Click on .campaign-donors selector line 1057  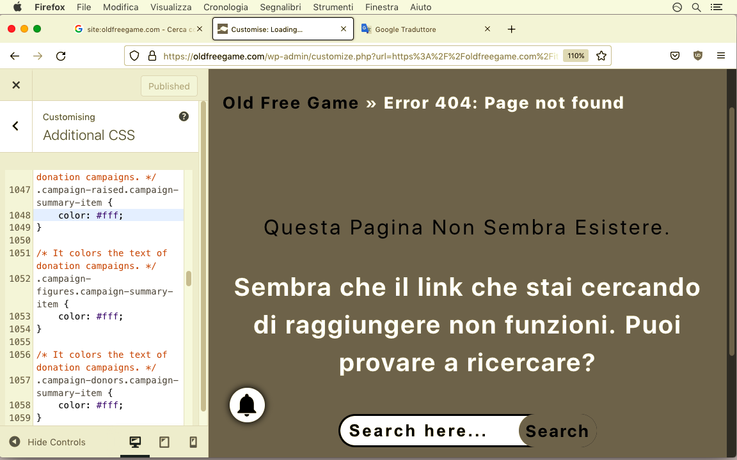pyautogui.click(x=107, y=387)
